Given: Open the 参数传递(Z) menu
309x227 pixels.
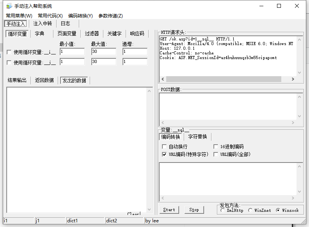Looking at the screenshot, I should [x=110, y=16].
